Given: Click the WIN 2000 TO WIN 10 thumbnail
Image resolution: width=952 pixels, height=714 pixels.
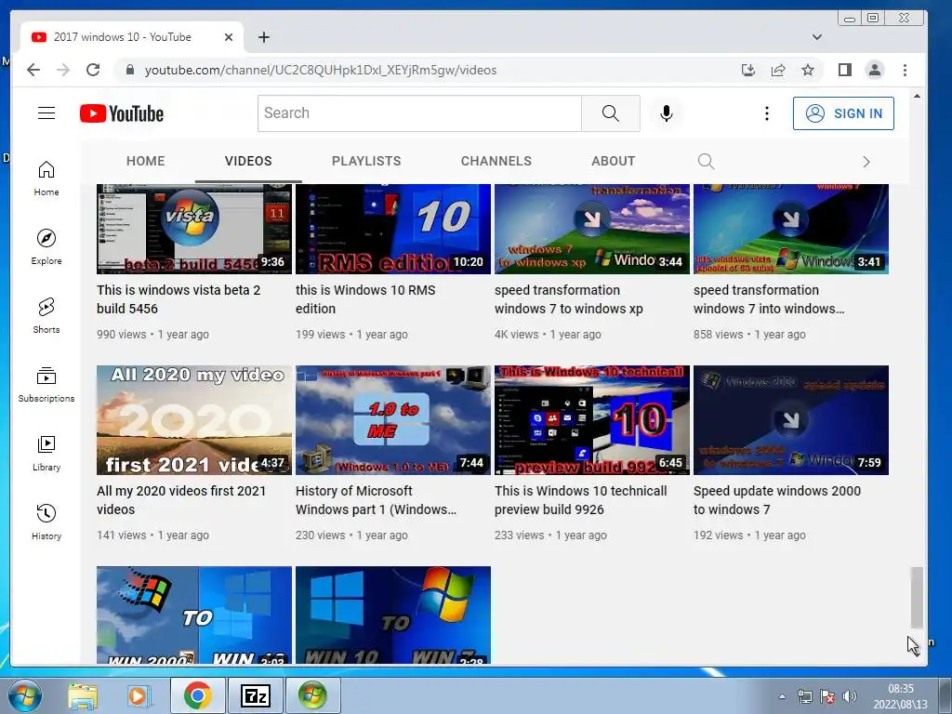Looking at the screenshot, I should pyautogui.click(x=194, y=615).
